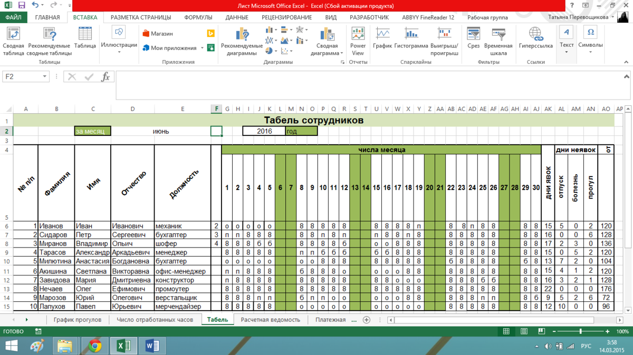
Task: Open the Мои приложения dropdown arrow
Action: [x=202, y=48]
